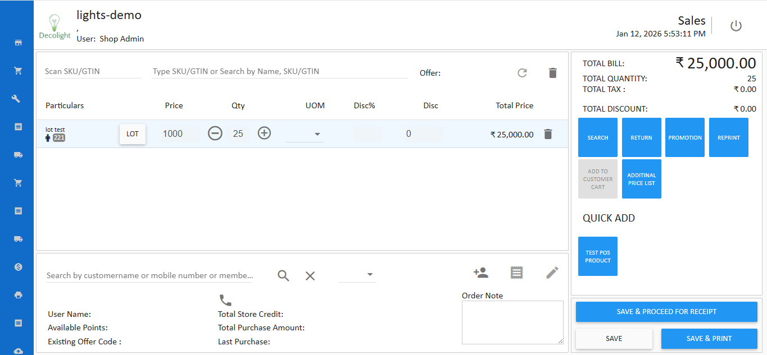Delete the lot test line item
The width and height of the screenshot is (767, 355).
548,133
